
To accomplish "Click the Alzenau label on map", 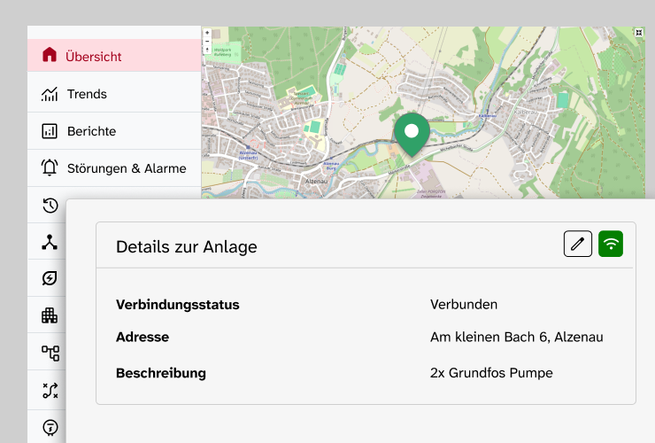I will tap(316, 182).
